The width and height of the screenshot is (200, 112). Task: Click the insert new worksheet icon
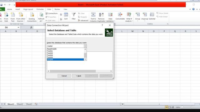36,104
